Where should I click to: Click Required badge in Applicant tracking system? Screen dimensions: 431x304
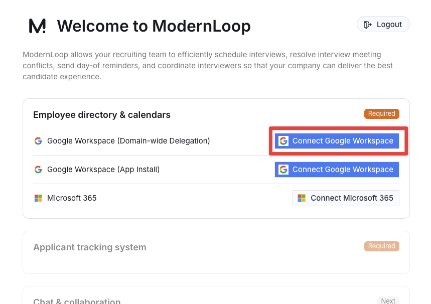coord(381,246)
